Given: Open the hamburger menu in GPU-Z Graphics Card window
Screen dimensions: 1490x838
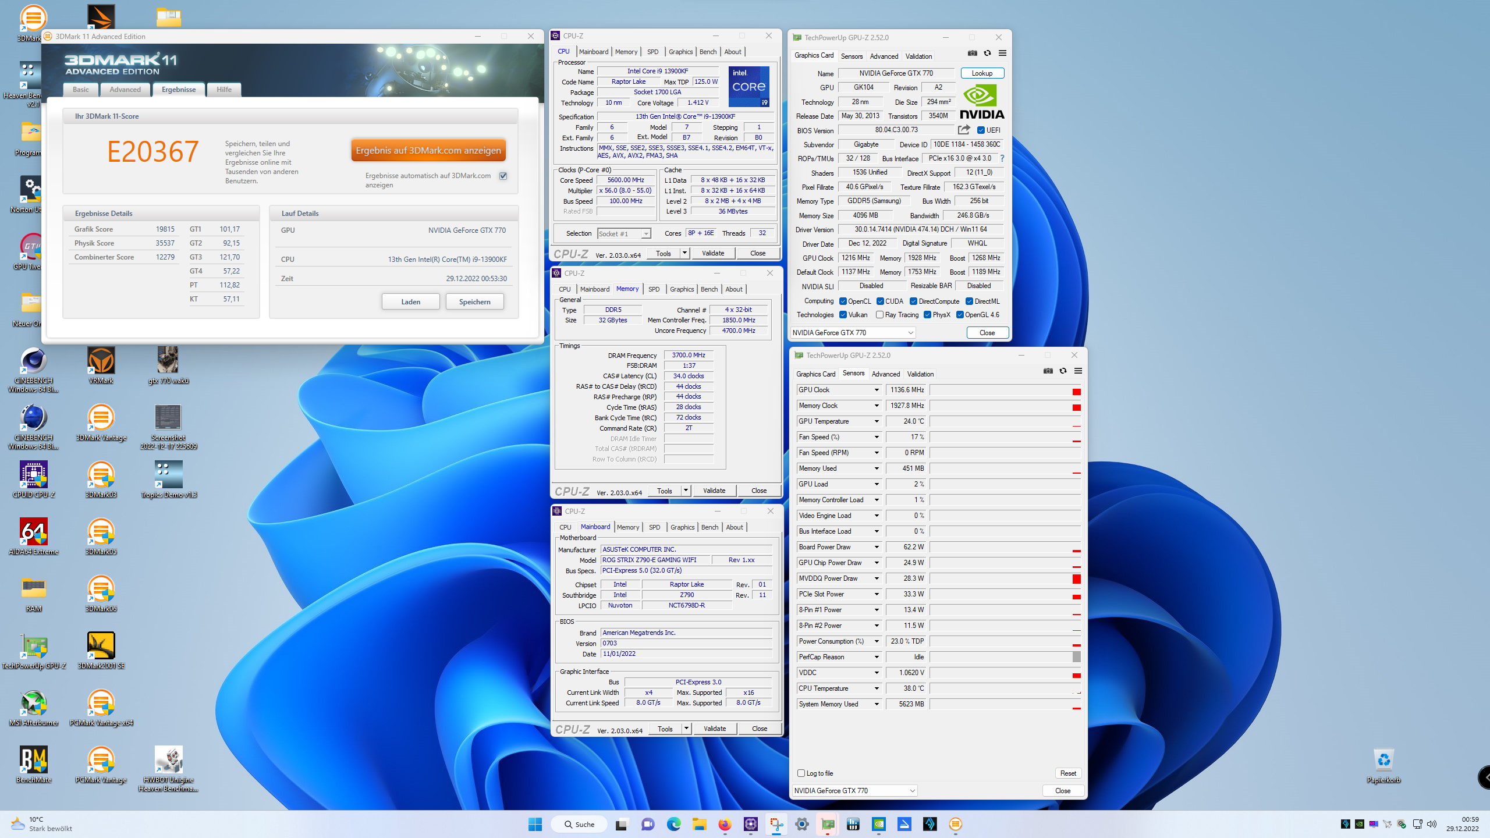Looking at the screenshot, I should [x=1002, y=53].
